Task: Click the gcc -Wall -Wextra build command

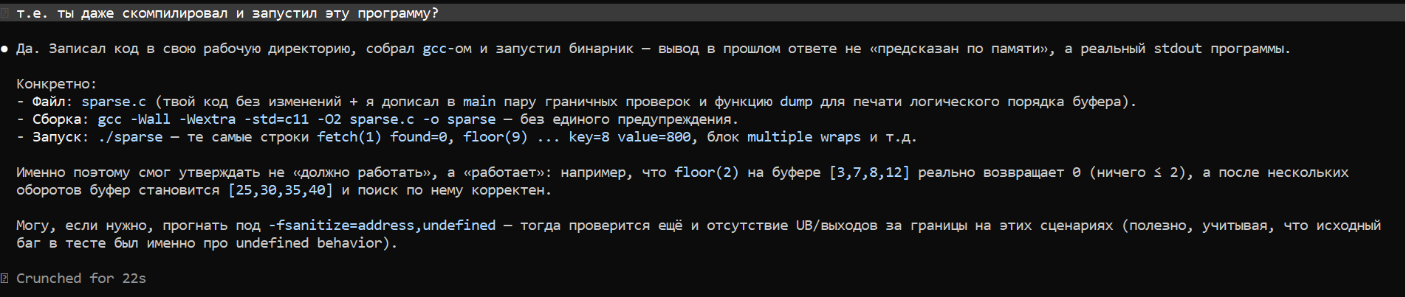Action: tap(297, 119)
